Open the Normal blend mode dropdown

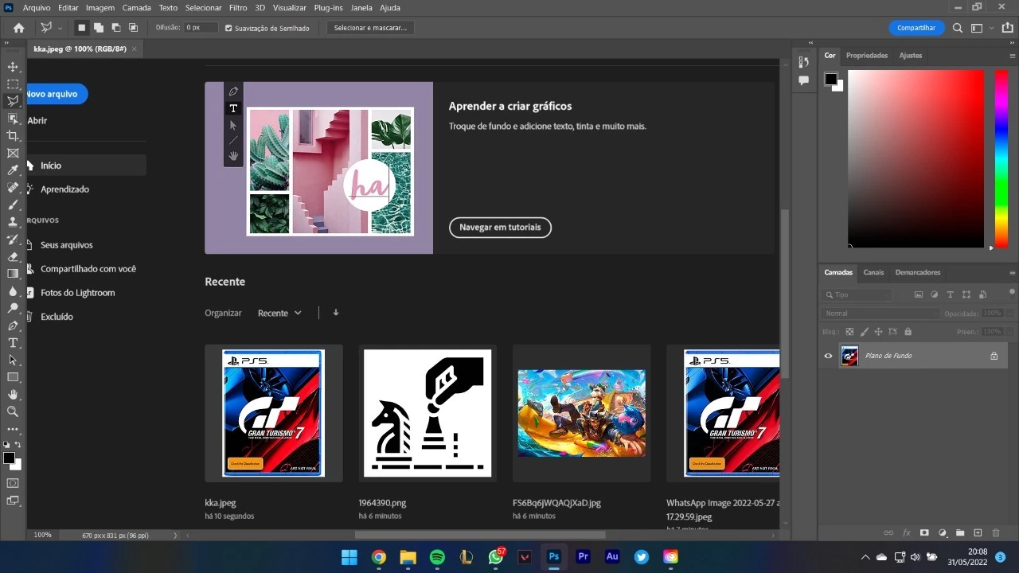point(880,314)
